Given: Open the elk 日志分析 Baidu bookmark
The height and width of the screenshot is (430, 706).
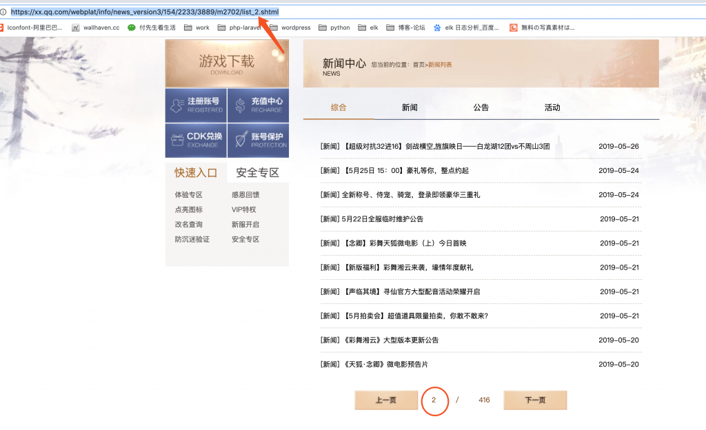Looking at the screenshot, I should 466,28.
